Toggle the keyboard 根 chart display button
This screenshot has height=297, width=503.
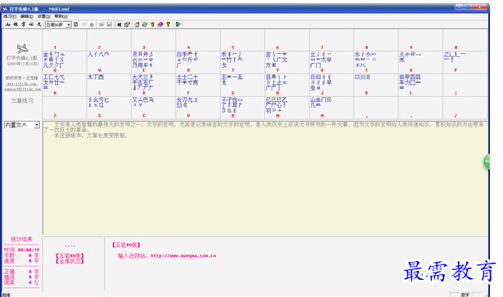(119, 24)
